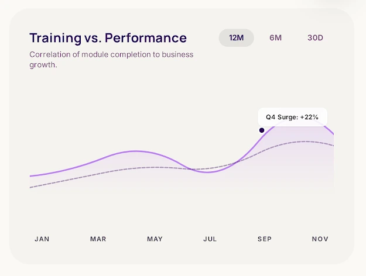Click the solid purple line's left starting end
The width and height of the screenshot is (366, 276).
(x=31, y=175)
